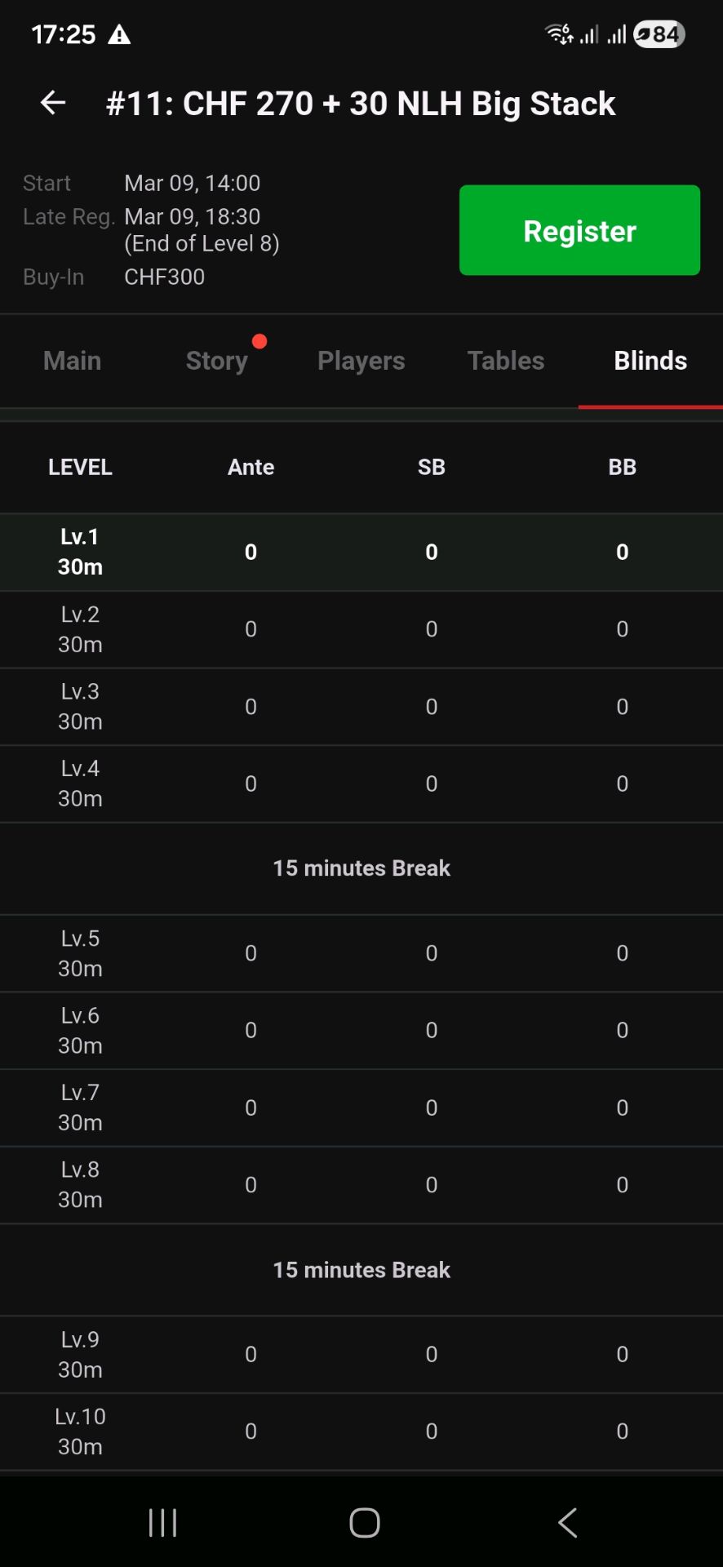Switch to the Tables tab

pos(506,361)
